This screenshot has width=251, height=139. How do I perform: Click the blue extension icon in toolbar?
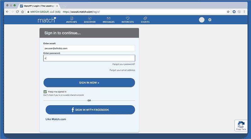[x=234, y=12]
